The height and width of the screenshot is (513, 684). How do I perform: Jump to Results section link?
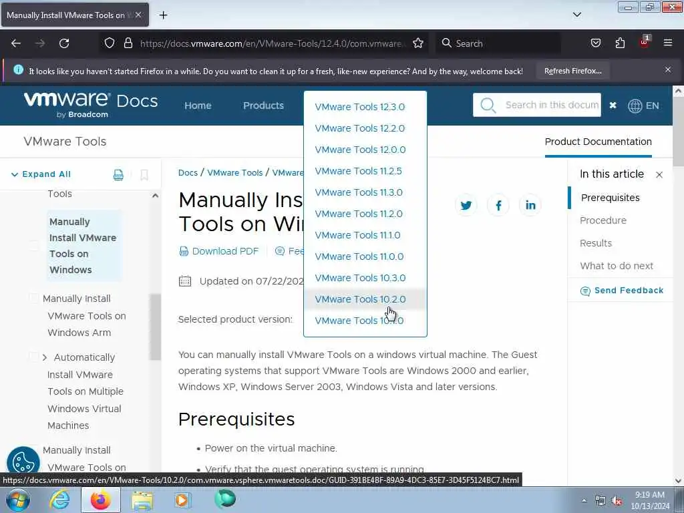[595, 243]
